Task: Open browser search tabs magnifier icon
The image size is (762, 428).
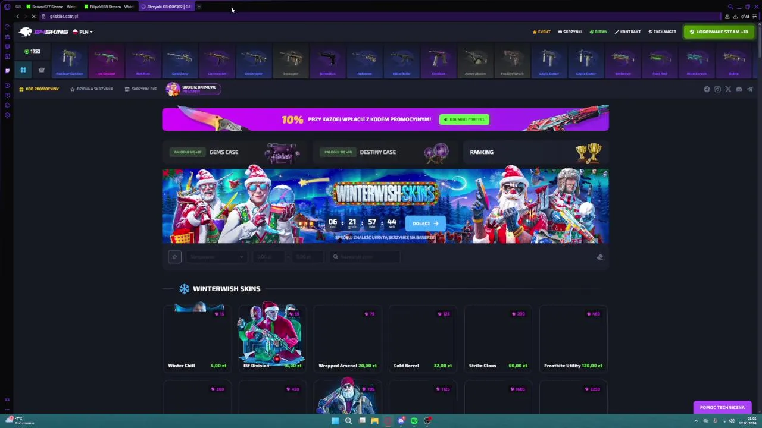Action: tap(730, 7)
